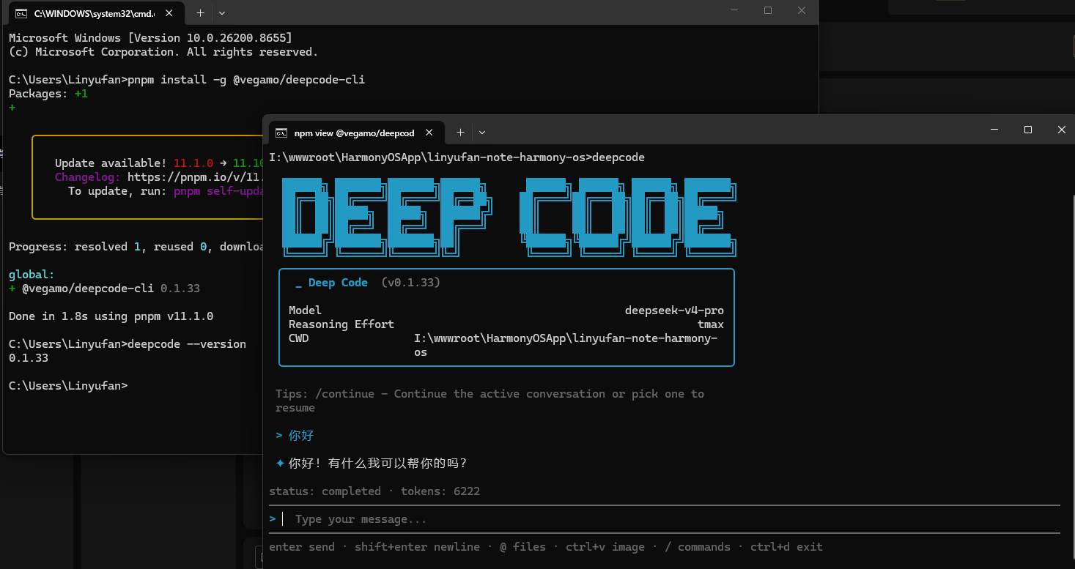Image resolution: width=1075 pixels, height=569 pixels.
Task: Click 'status: completed · tokens: 6222' line
Action: coord(374,491)
